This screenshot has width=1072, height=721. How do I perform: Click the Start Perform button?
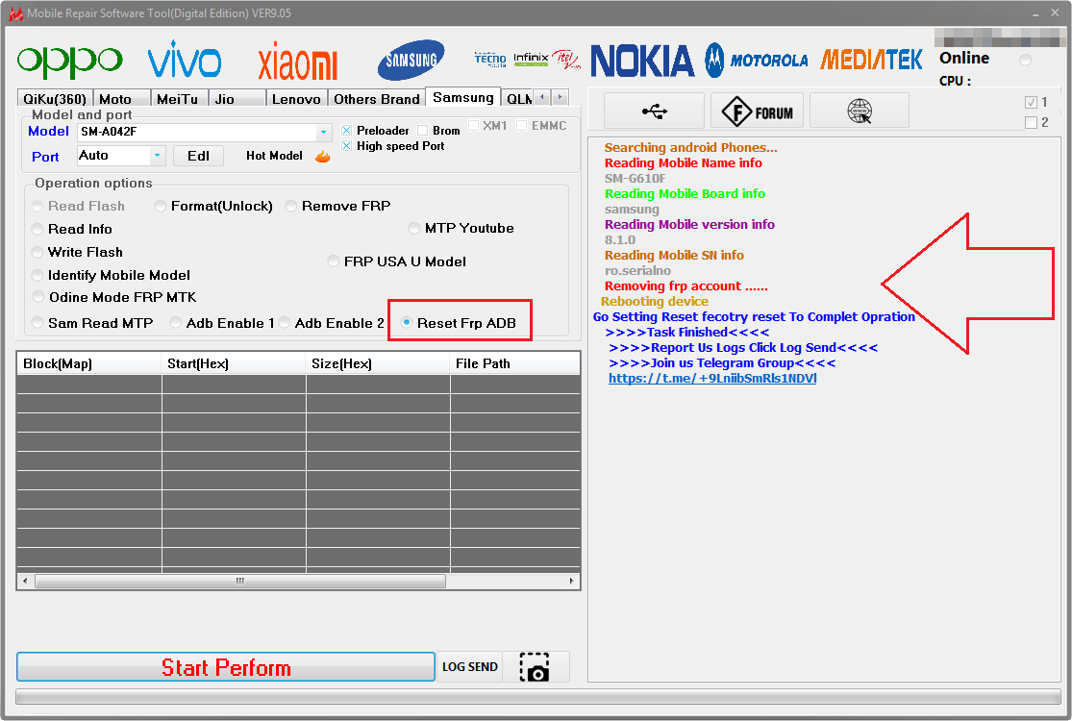(x=226, y=667)
